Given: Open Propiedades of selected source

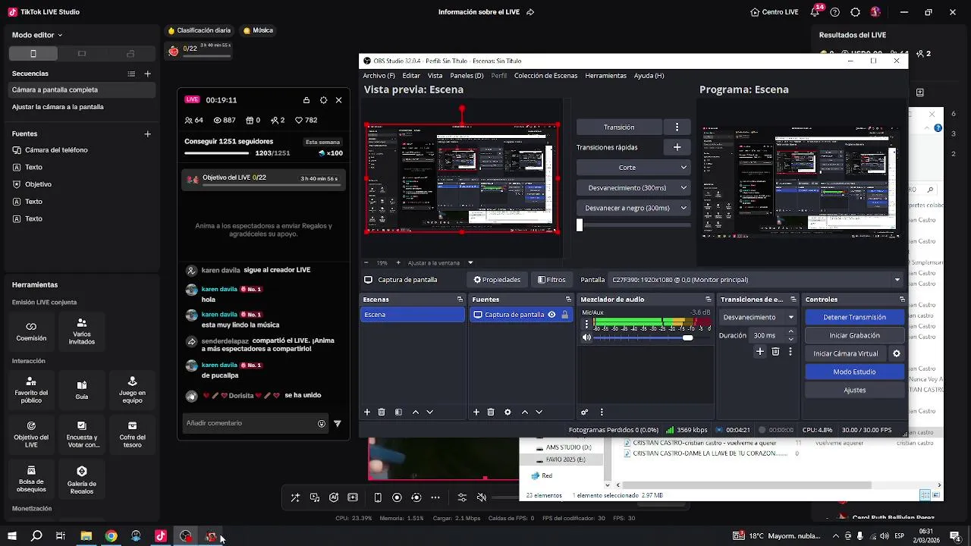Looking at the screenshot, I should (x=497, y=280).
